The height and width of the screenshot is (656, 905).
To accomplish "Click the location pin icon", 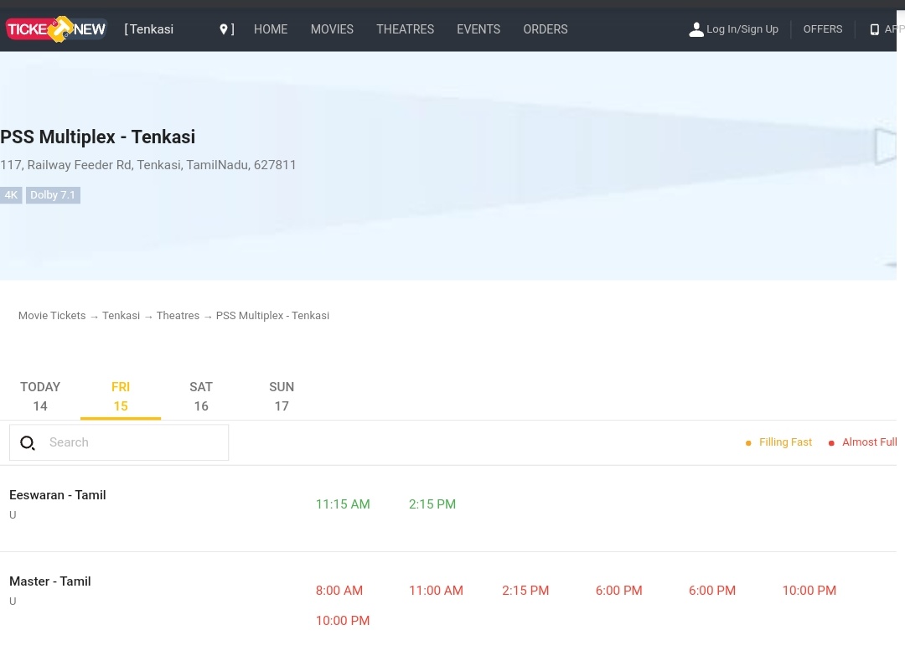I will tap(224, 29).
